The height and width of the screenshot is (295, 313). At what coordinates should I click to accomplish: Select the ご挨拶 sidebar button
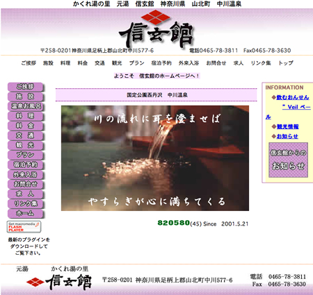(x=26, y=87)
